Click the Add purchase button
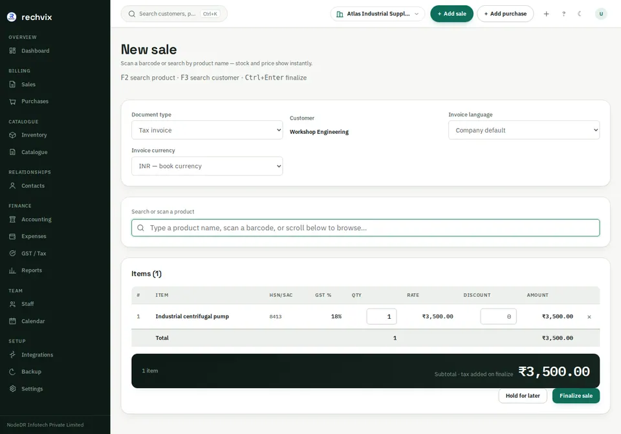Viewport: 621px width, 434px height. click(505, 14)
